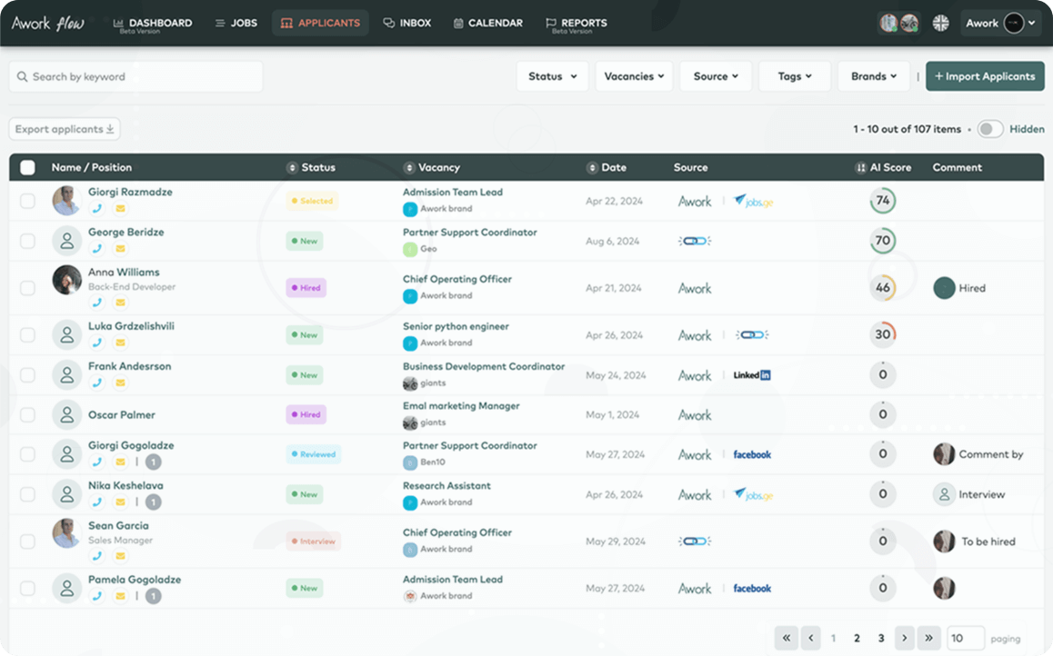Click email icon under George Beridze
Screen dimensions: 1053x656
[119, 248]
